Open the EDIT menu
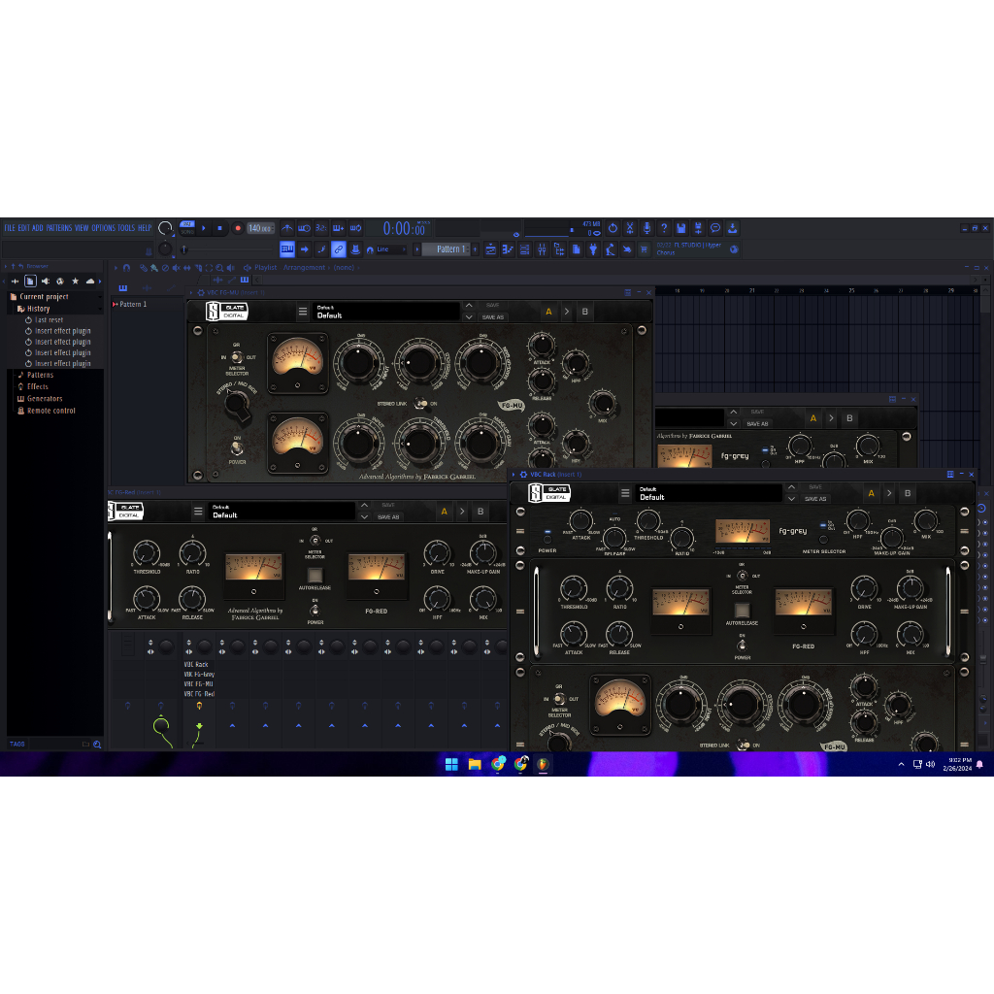Image resolution: width=994 pixels, height=994 pixels. coord(23,228)
